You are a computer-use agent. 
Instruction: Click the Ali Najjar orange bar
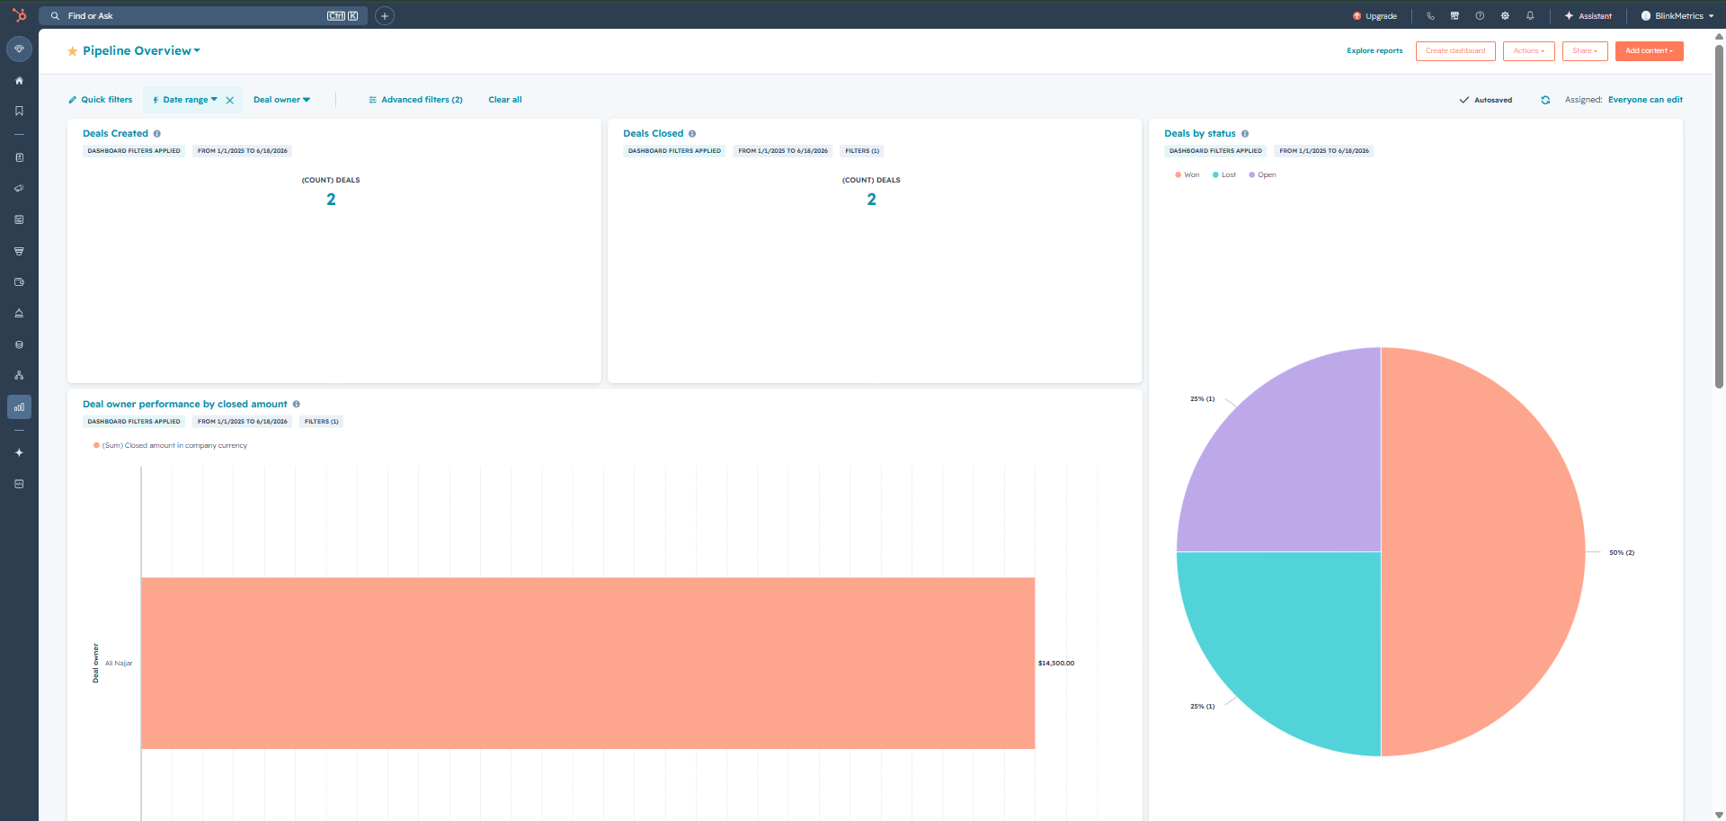588,663
